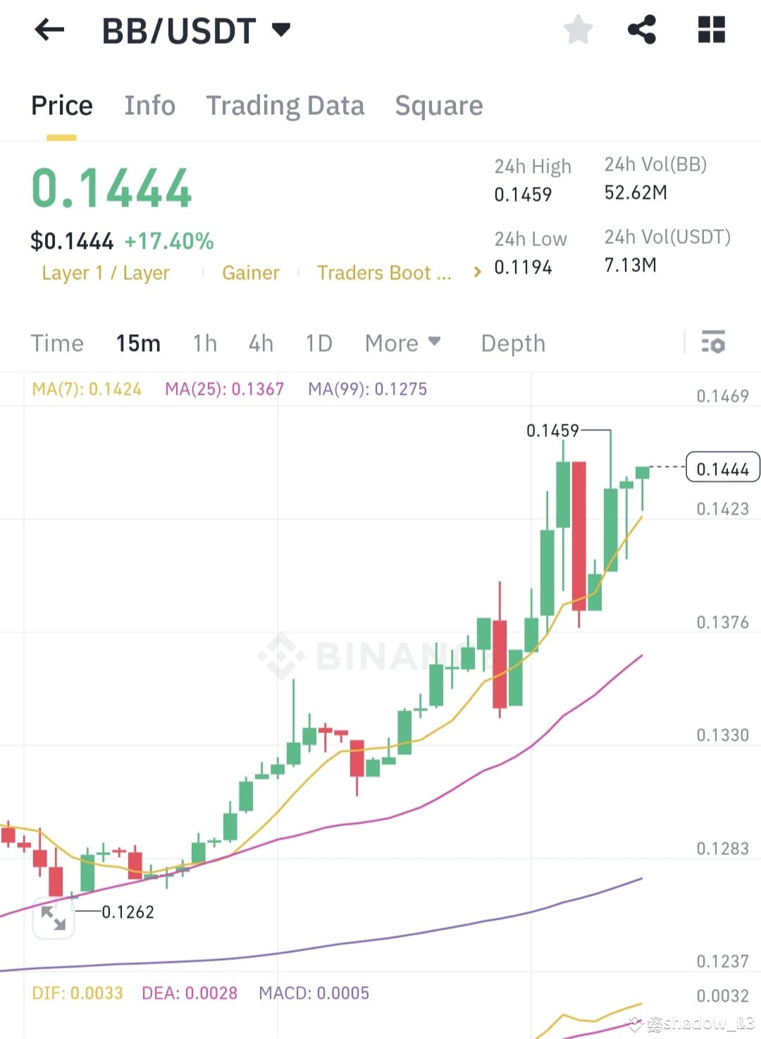Expand the Time interval option

(57, 343)
